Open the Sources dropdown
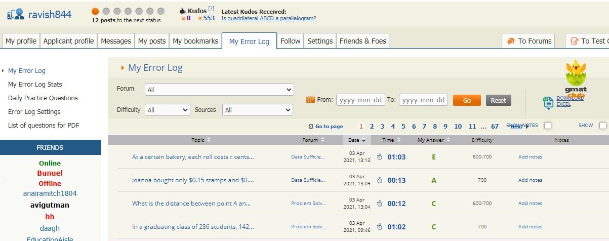The image size is (609, 241). [257, 110]
